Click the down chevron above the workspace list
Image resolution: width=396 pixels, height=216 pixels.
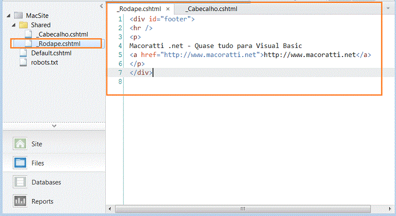(x=54, y=125)
